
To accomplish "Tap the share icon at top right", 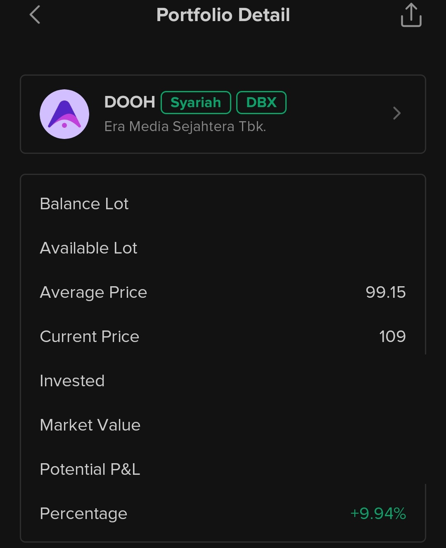I will pyautogui.click(x=411, y=15).
